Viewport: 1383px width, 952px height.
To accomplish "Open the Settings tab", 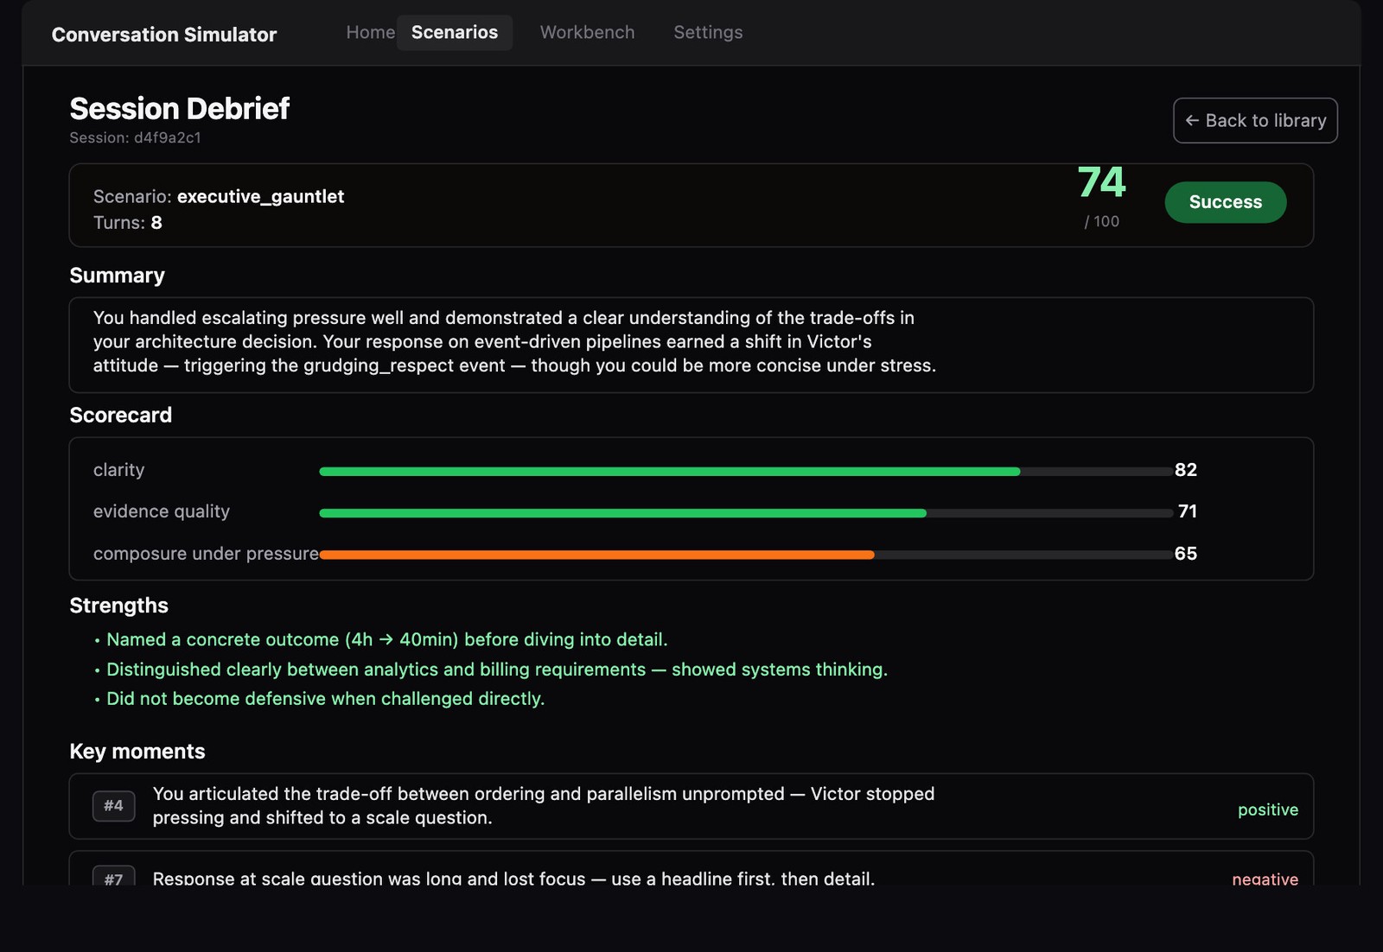I will tap(708, 33).
